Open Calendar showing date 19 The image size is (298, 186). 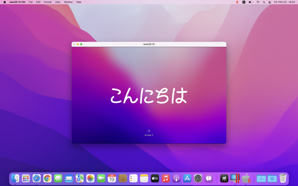[112, 178]
